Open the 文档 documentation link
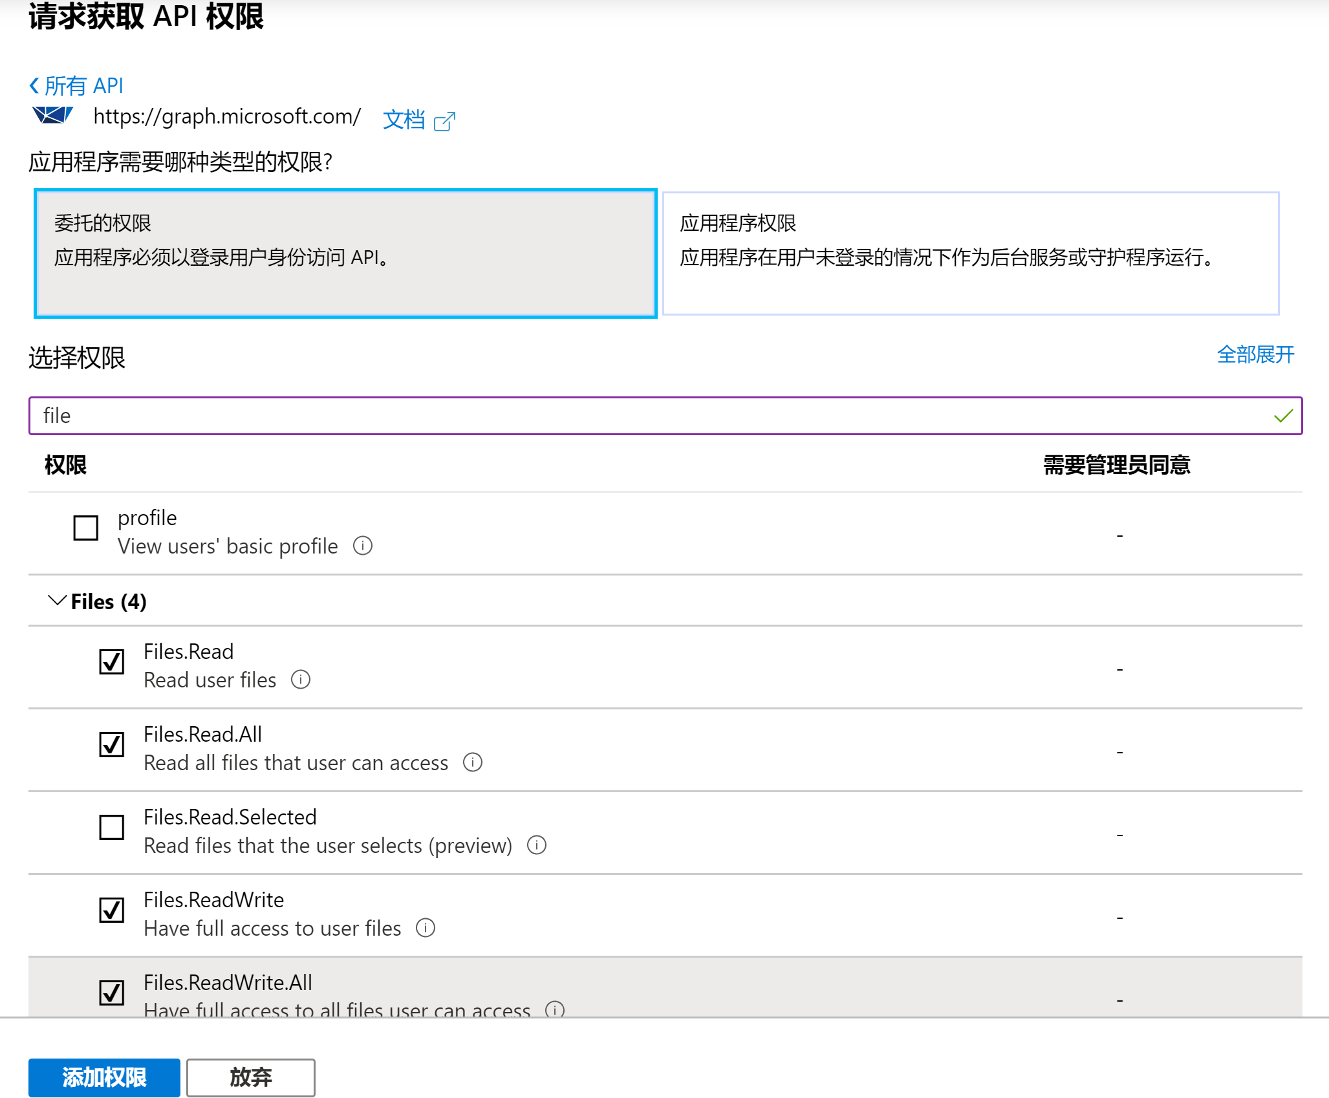 click(x=404, y=120)
